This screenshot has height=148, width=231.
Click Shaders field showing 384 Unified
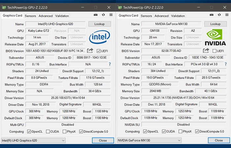(x=158, y=71)
